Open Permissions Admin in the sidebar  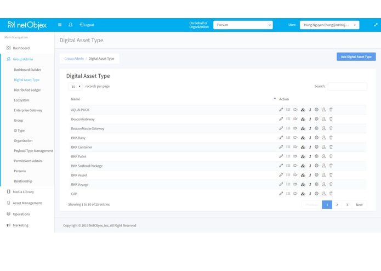[28, 161]
